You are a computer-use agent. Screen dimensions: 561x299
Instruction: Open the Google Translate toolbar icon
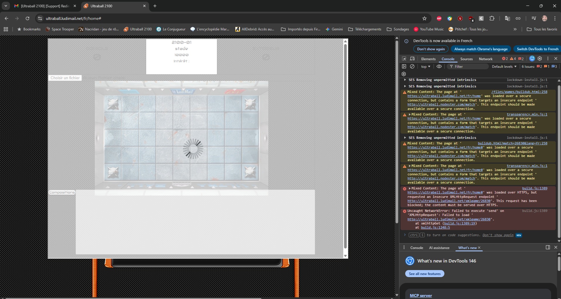click(x=508, y=18)
